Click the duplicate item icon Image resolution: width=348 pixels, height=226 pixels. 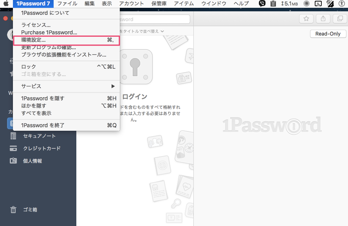(339, 18)
